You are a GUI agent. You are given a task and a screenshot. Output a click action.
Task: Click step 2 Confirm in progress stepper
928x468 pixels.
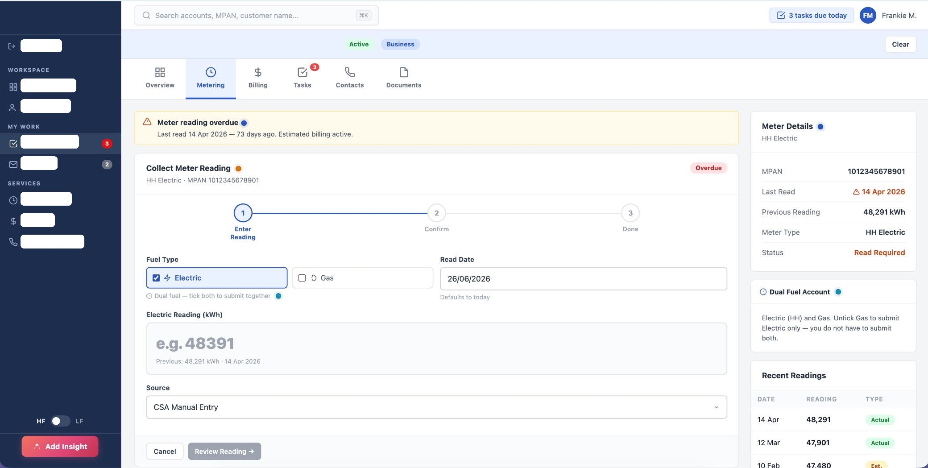click(436, 218)
